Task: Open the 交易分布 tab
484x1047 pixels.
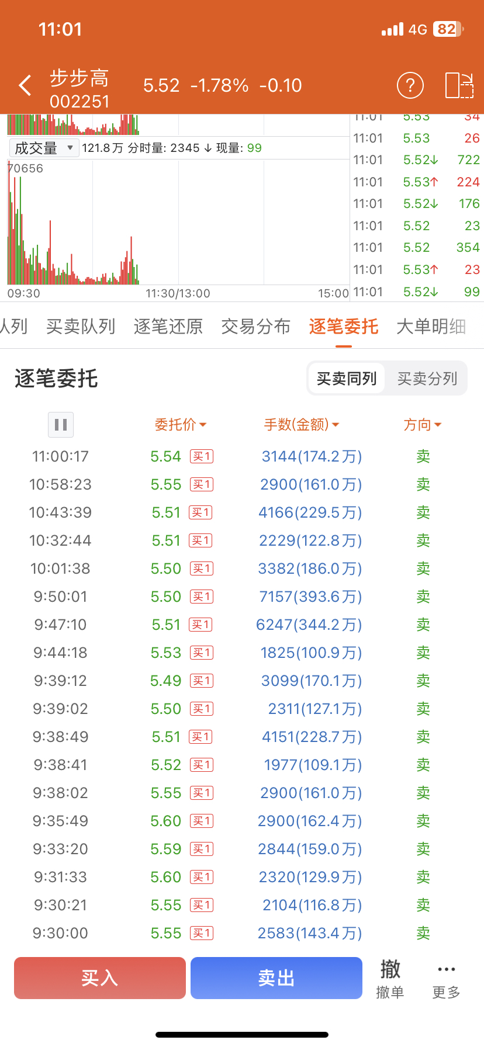Action: [x=256, y=326]
